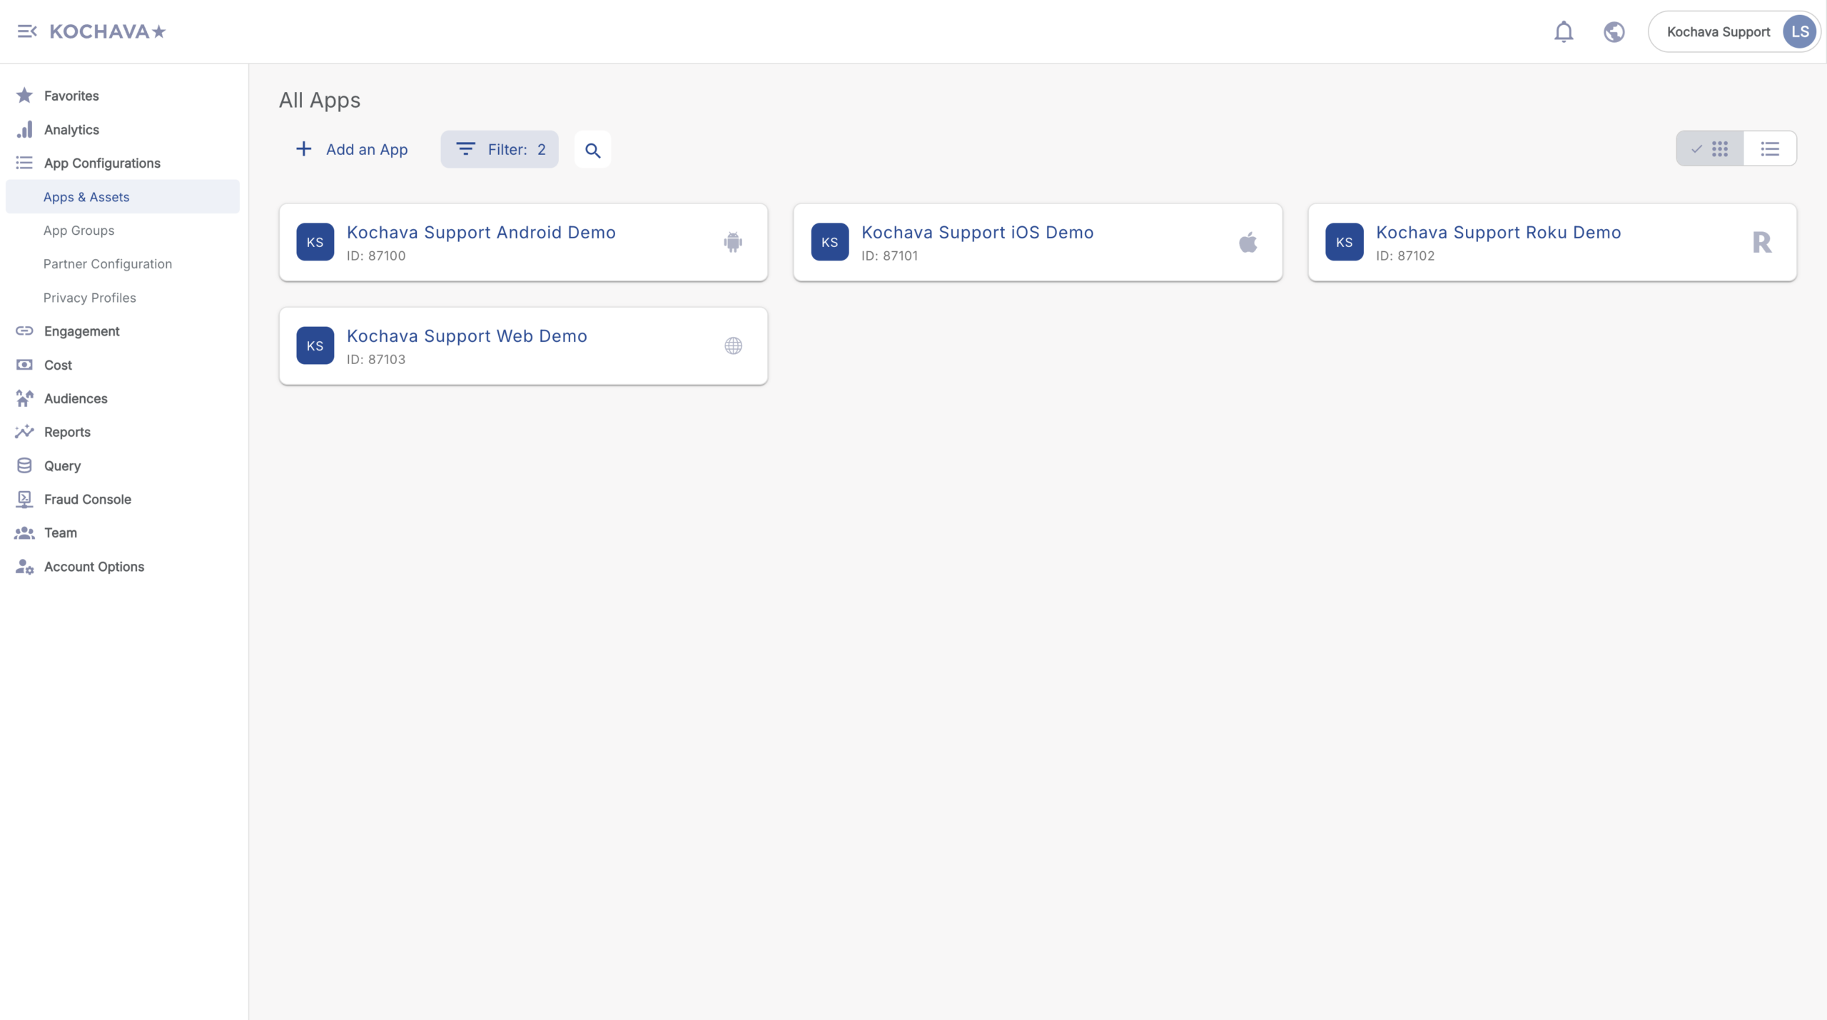
Task: Open the Filter: 2 dropdown
Action: pyautogui.click(x=500, y=149)
